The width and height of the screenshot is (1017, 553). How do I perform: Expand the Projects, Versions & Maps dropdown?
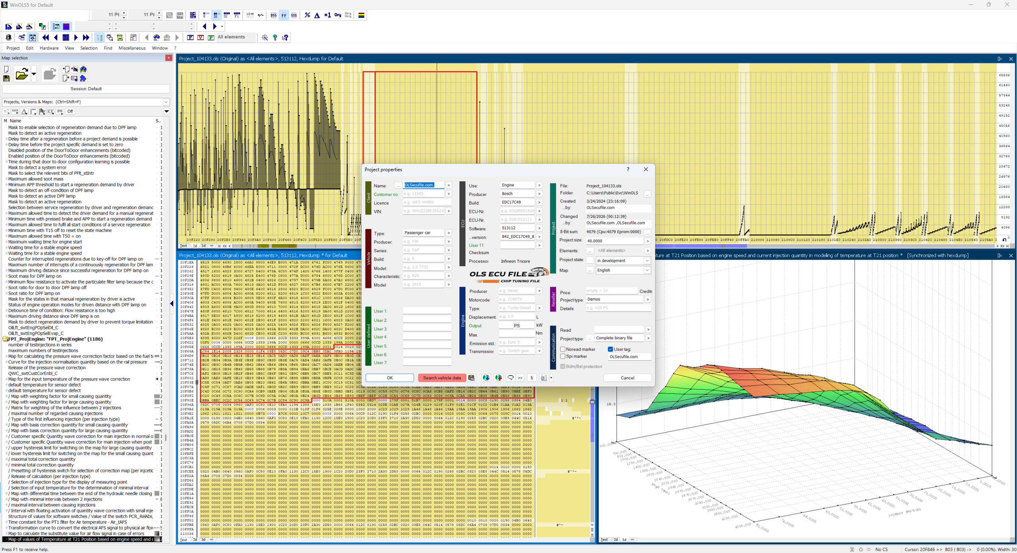pyautogui.click(x=166, y=102)
